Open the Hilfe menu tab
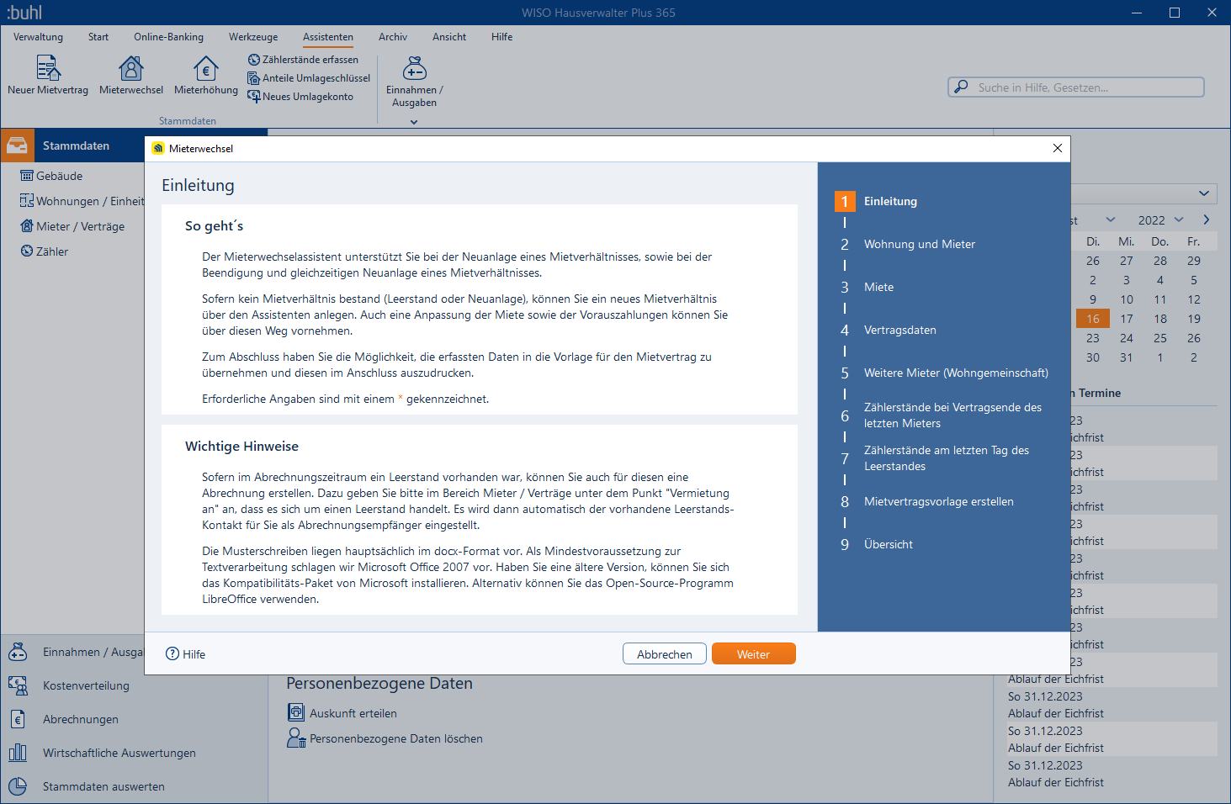 point(502,37)
